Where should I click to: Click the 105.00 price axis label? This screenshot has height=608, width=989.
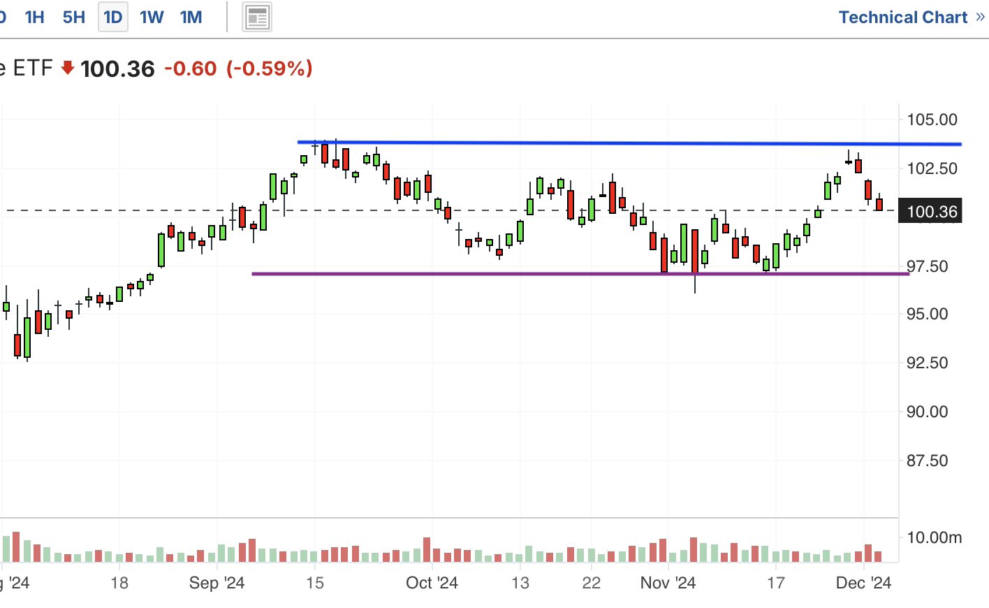(932, 120)
